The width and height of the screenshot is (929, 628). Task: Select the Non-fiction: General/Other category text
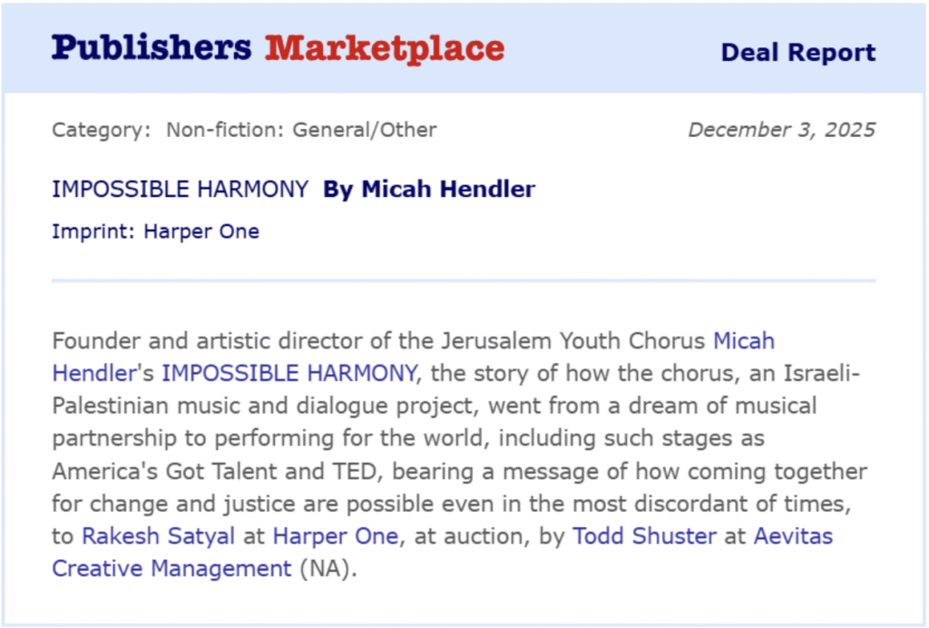click(300, 130)
